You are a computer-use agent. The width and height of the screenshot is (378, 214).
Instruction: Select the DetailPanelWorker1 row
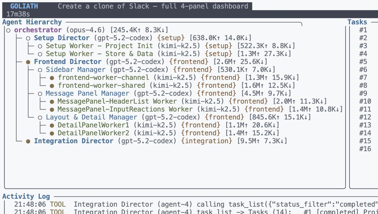click(x=164, y=125)
